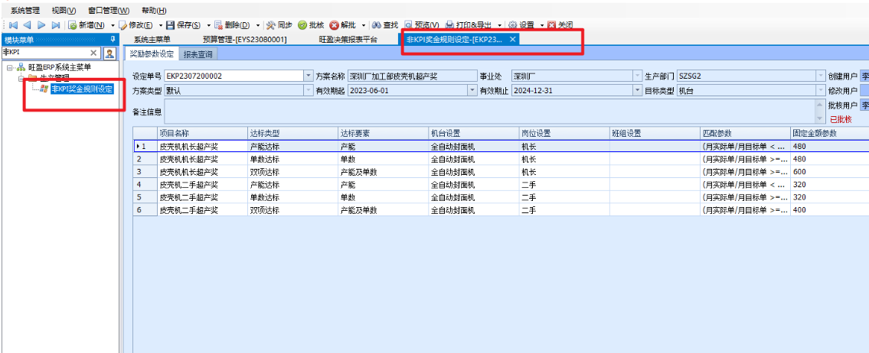Open 设定单号 dropdown list
The height and width of the screenshot is (353, 869).
(308, 76)
